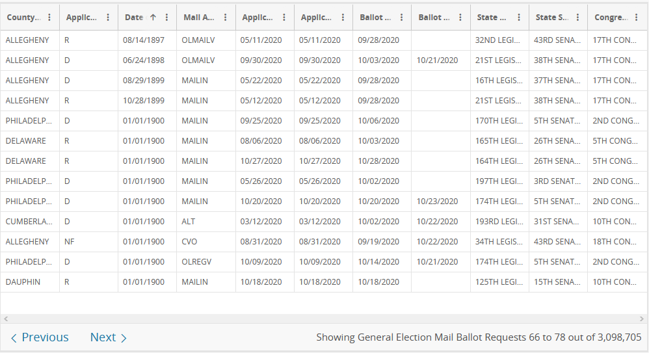Sort by the Date column header
This screenshot has width=649, height=353.
click(134, 18)
